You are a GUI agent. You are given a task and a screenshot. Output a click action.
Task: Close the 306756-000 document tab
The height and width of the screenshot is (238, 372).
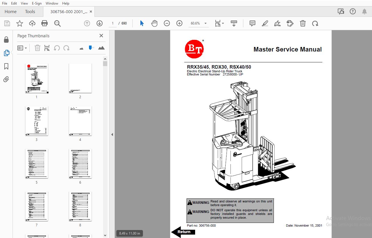click(91, 12)
